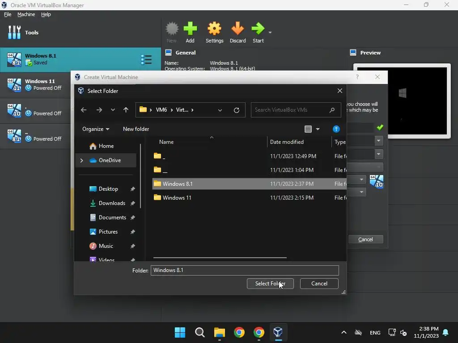
Task: Open notification bell
Action: [446, 332]
